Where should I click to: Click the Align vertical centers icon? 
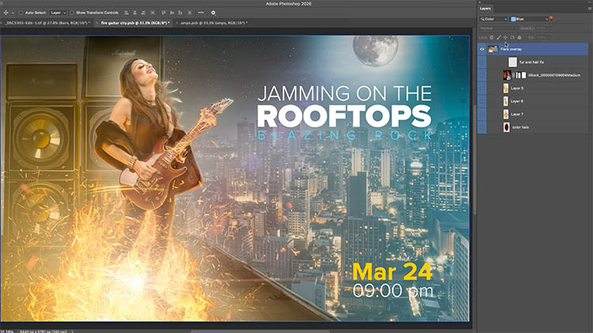point(172,13)
